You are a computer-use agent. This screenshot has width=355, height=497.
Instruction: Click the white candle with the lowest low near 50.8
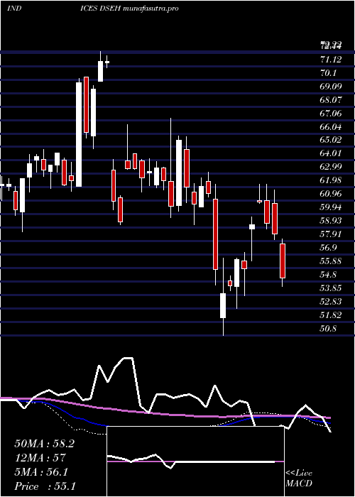223,305
